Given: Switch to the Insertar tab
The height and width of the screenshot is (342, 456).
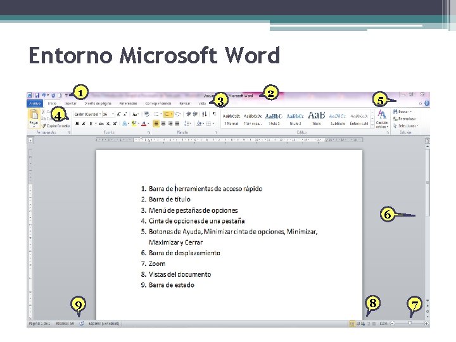Looking at the screenshot, I should (x=70, y=103).
